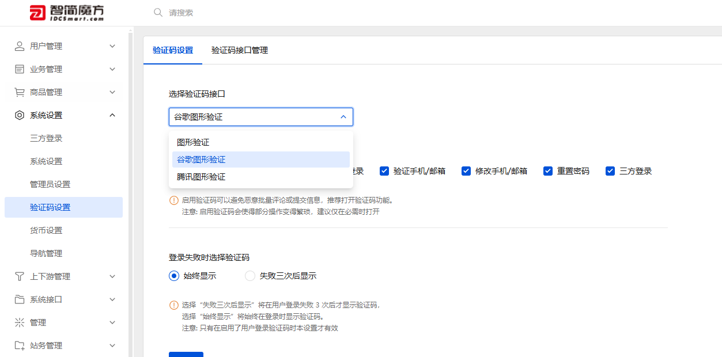Toggle the 三方登录 checkbox
Image resolution: width=722 pixels, height=357 pixels.
610,171
